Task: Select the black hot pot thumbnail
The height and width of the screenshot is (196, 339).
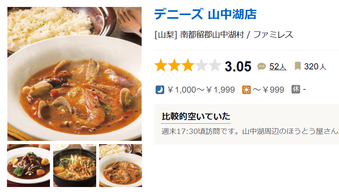Action: pyautogui.click(x=75, y=166)
